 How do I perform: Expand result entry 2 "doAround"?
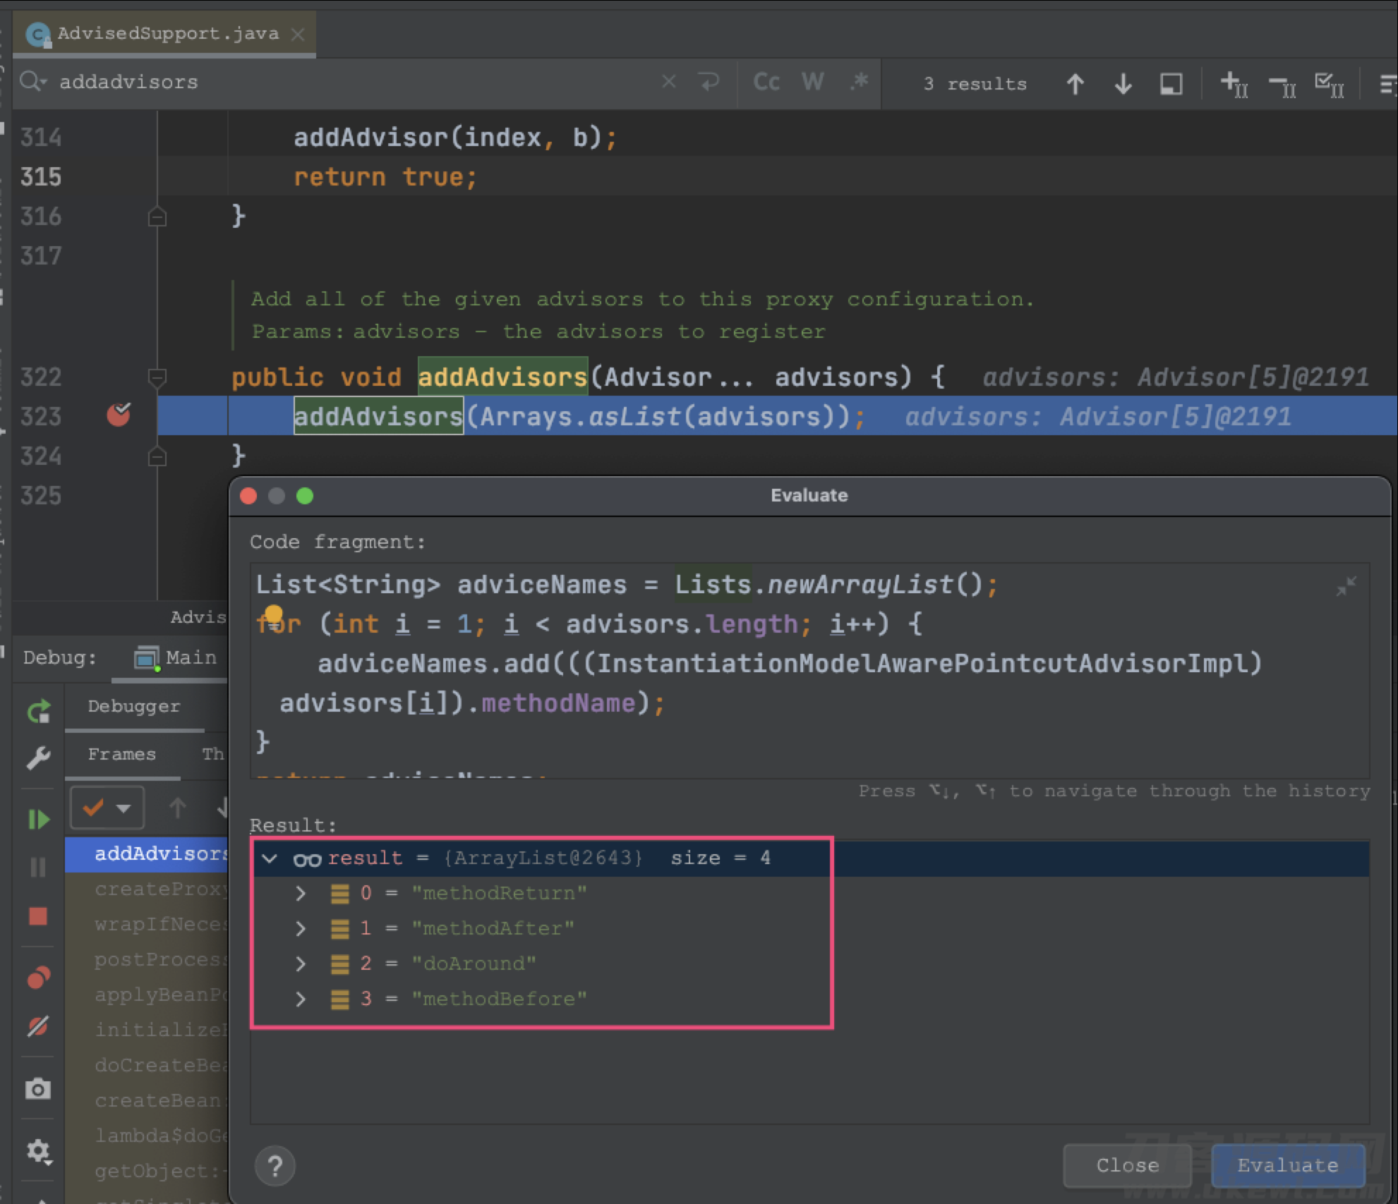[x=301, y=964]
